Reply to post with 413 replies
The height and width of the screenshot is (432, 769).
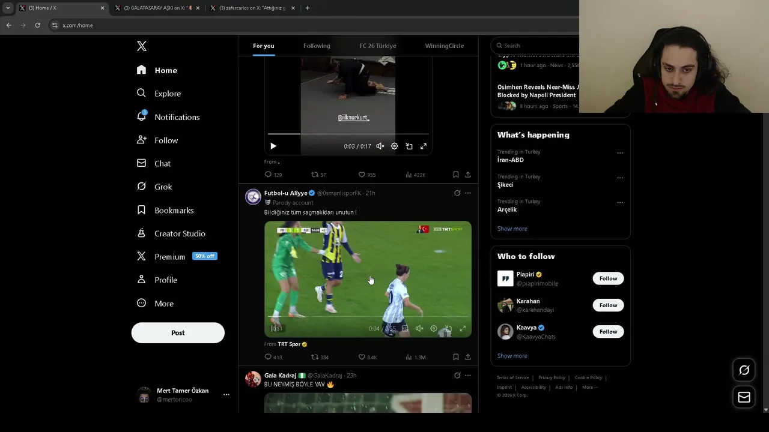point(273,357)
